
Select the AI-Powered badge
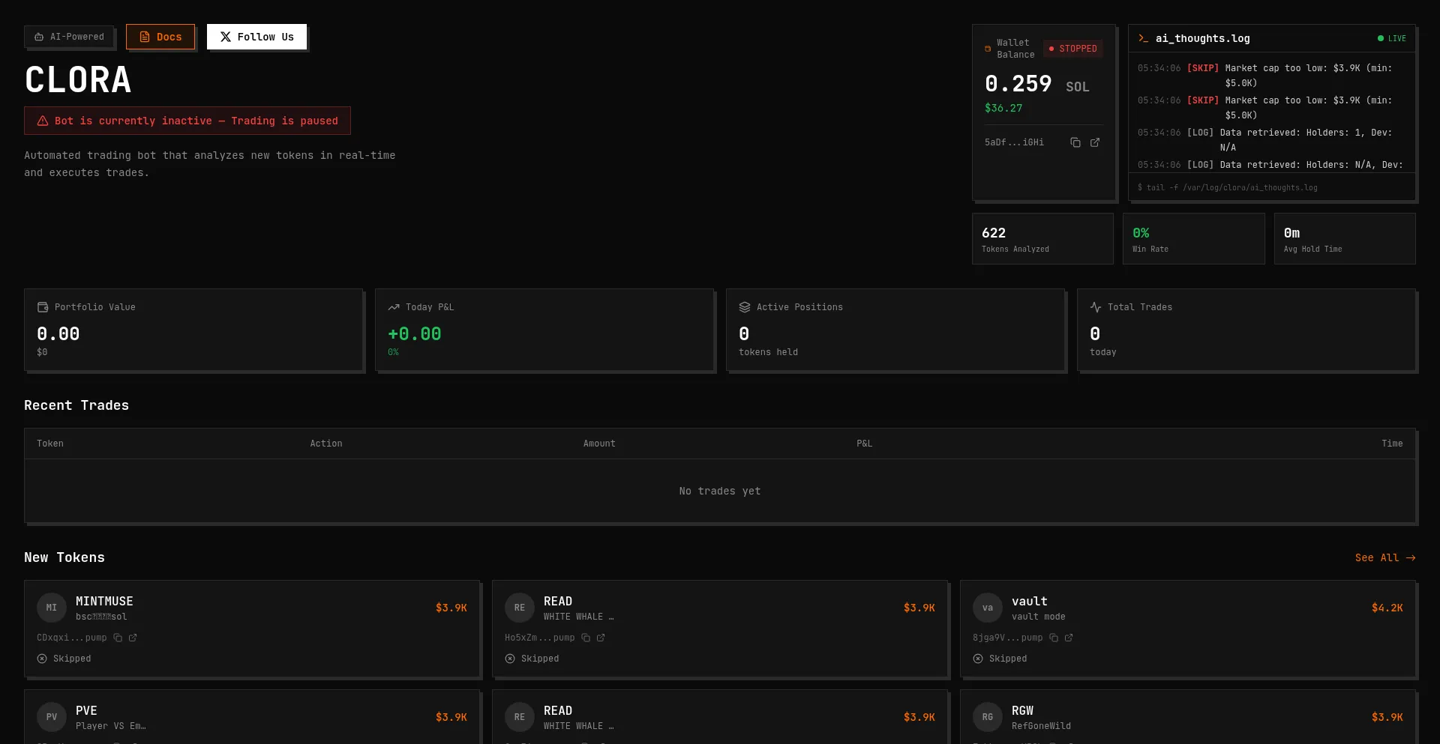tap(69, 37)
